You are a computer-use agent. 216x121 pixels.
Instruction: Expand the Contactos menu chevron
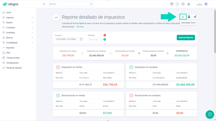tap(32, 27)
